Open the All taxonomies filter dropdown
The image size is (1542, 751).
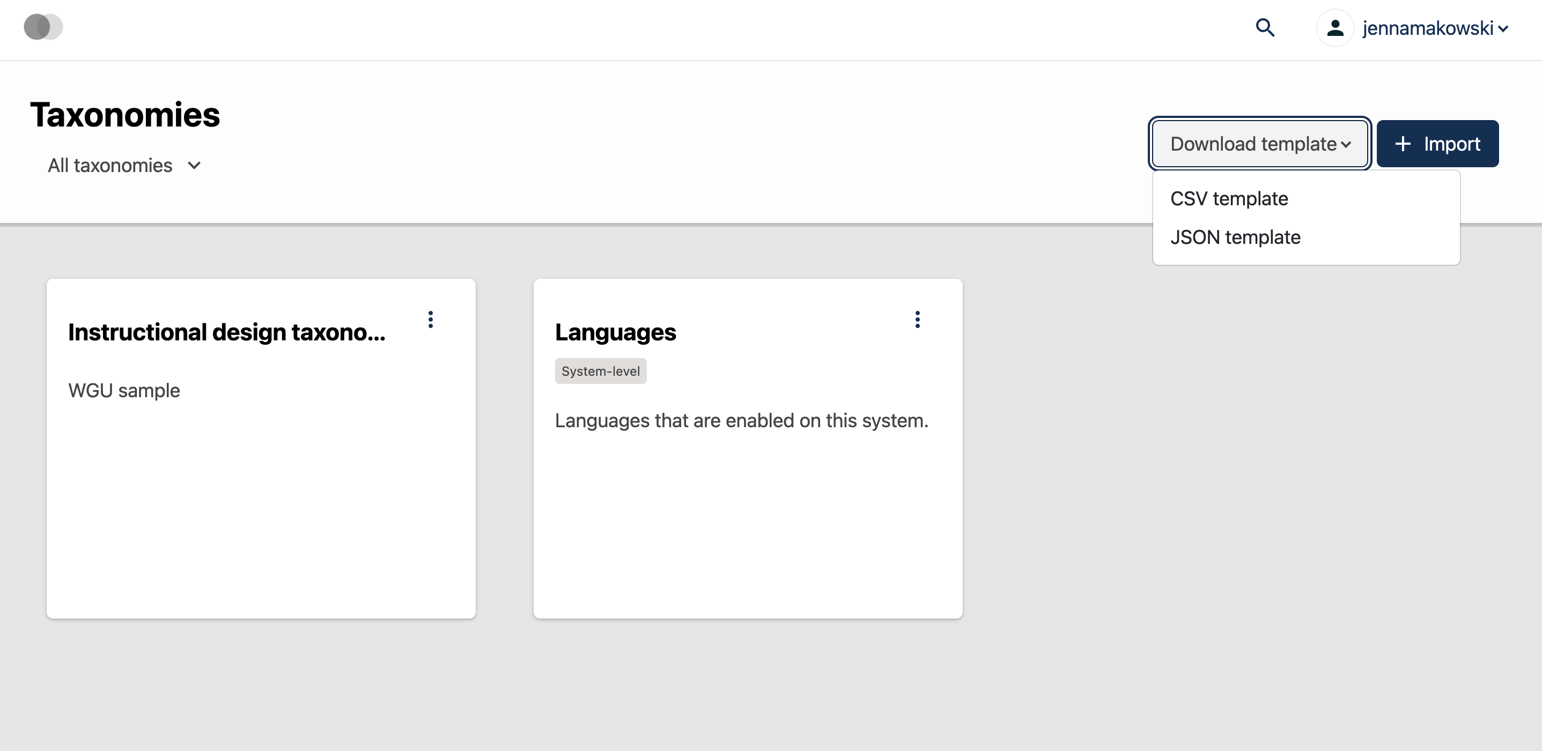click(124, 165)
